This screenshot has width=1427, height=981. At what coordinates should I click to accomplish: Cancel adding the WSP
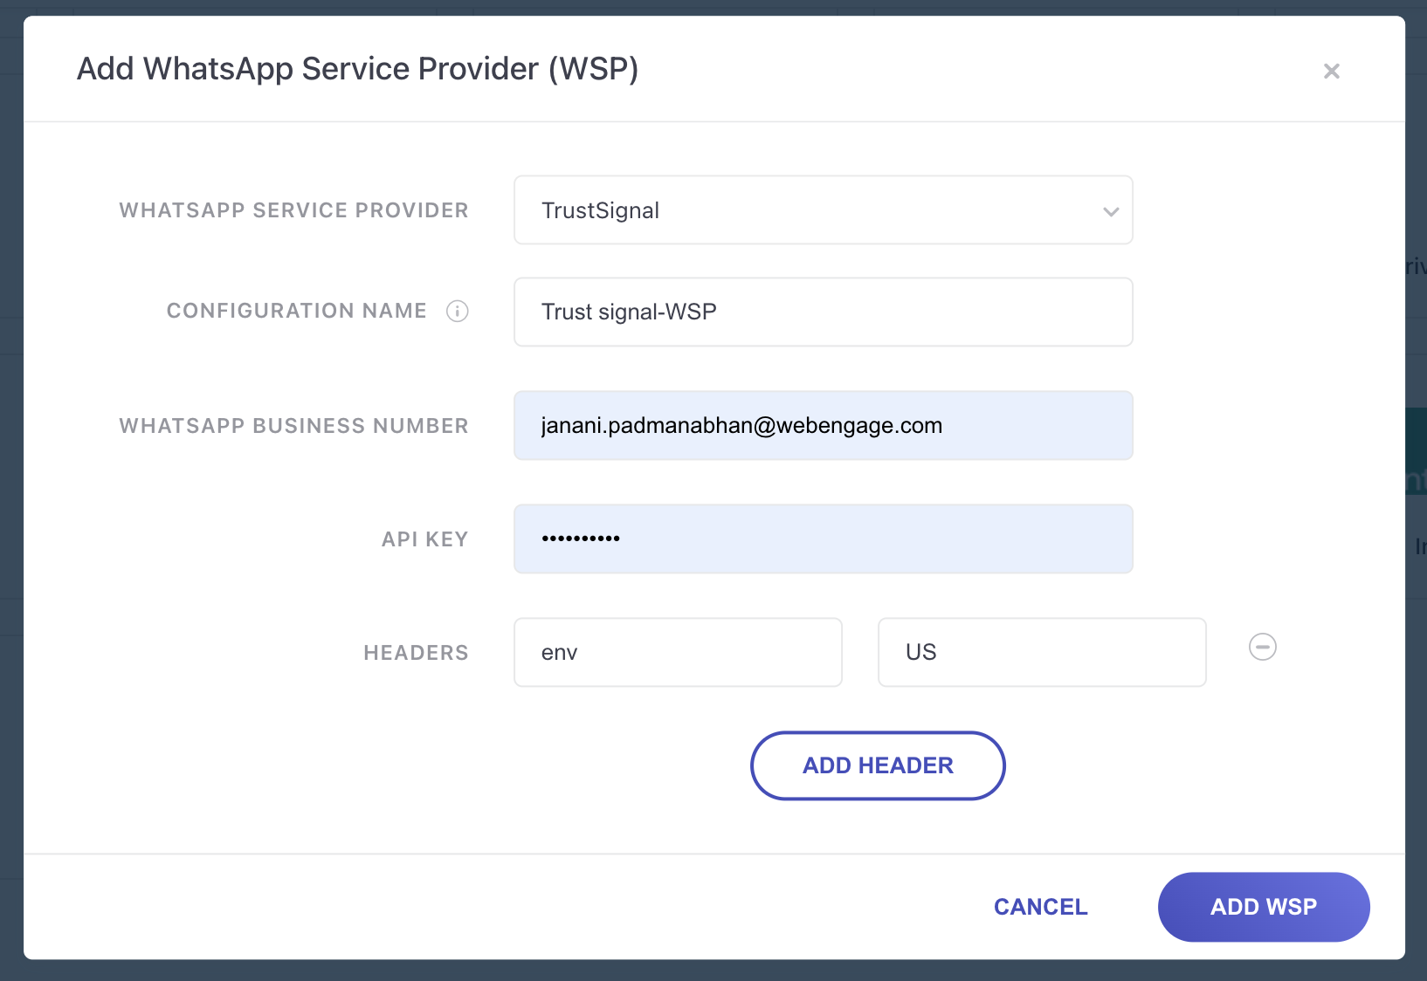(1040, 907)
